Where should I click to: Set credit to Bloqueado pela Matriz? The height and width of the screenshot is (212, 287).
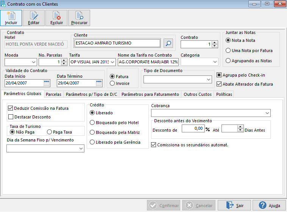point(115,132)
